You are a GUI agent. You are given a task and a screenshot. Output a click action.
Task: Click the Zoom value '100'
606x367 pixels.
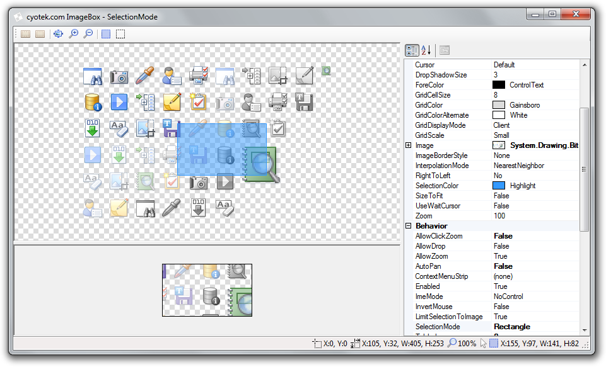coord(499,216)
